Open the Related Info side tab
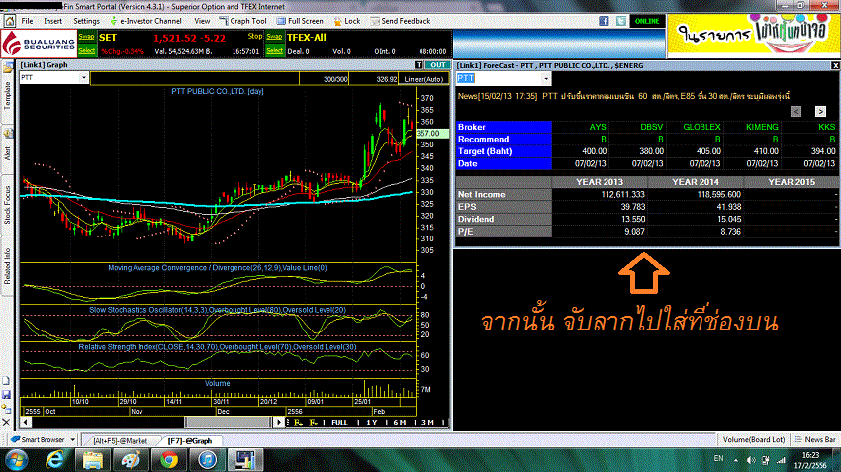Image resolution: width=841 pixels, height=472 pixels. point(8,266)
